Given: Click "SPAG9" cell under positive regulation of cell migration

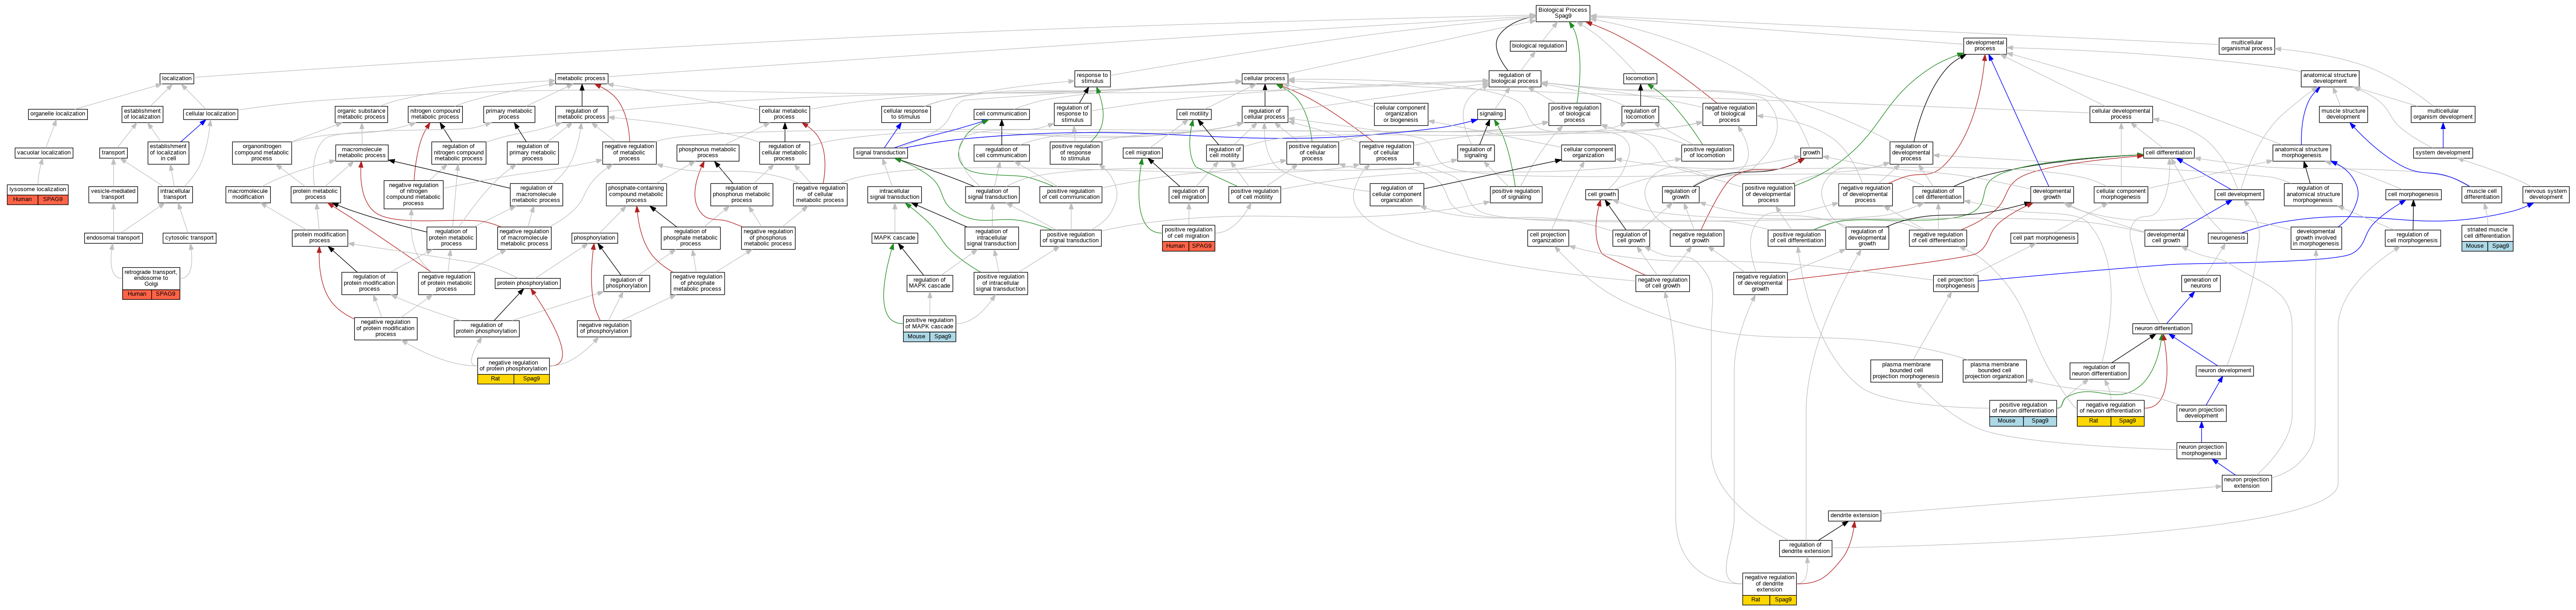Looking at the screenshot, I should coord(1202,246).
